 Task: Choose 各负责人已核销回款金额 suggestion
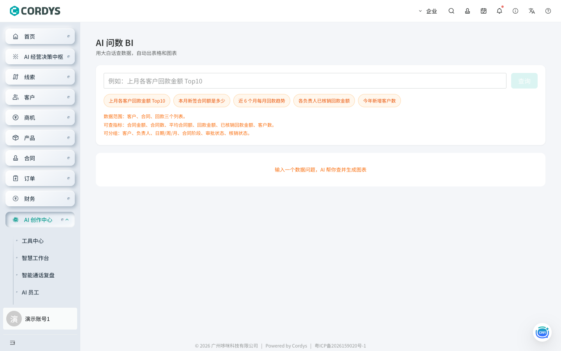click(324, 101)
